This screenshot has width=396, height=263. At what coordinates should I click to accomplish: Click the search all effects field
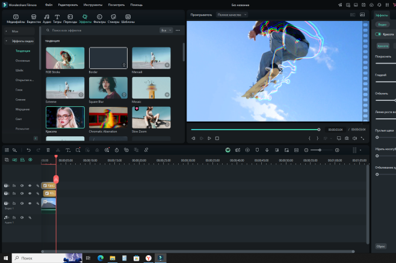click(x=101, y=30)
